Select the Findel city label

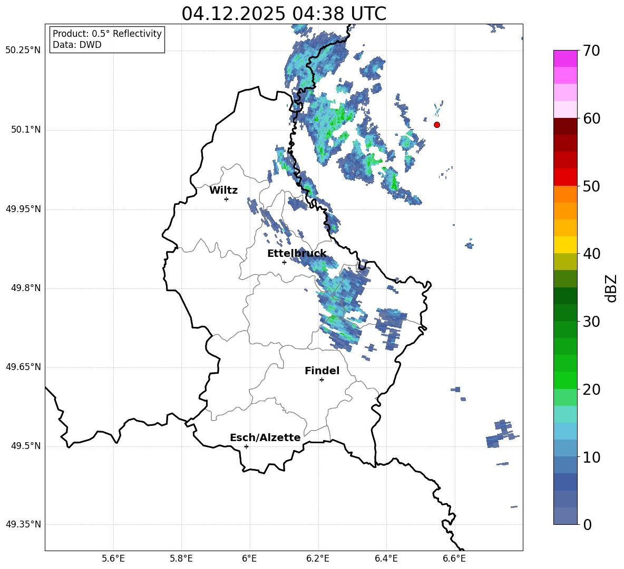[322, 371]
